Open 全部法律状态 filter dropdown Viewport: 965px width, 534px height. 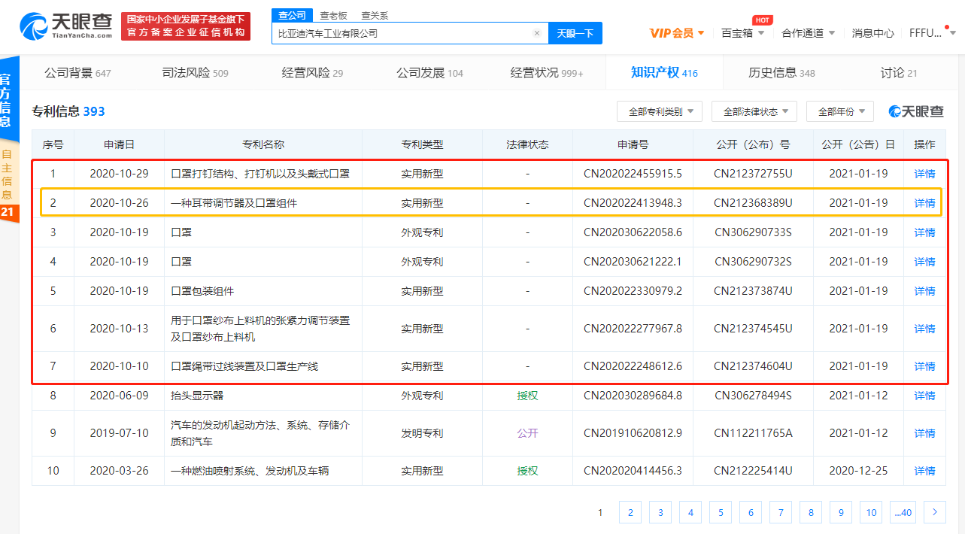pos(754,111)
